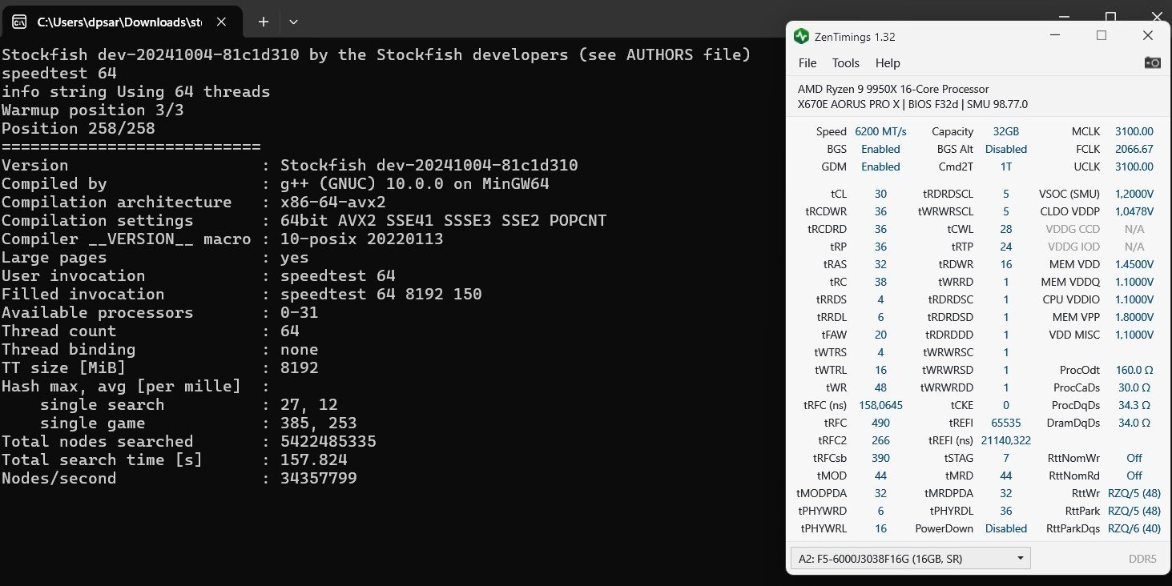
Task: Open the Help menu in ZenTimings
Action: [x=888, y=62]
